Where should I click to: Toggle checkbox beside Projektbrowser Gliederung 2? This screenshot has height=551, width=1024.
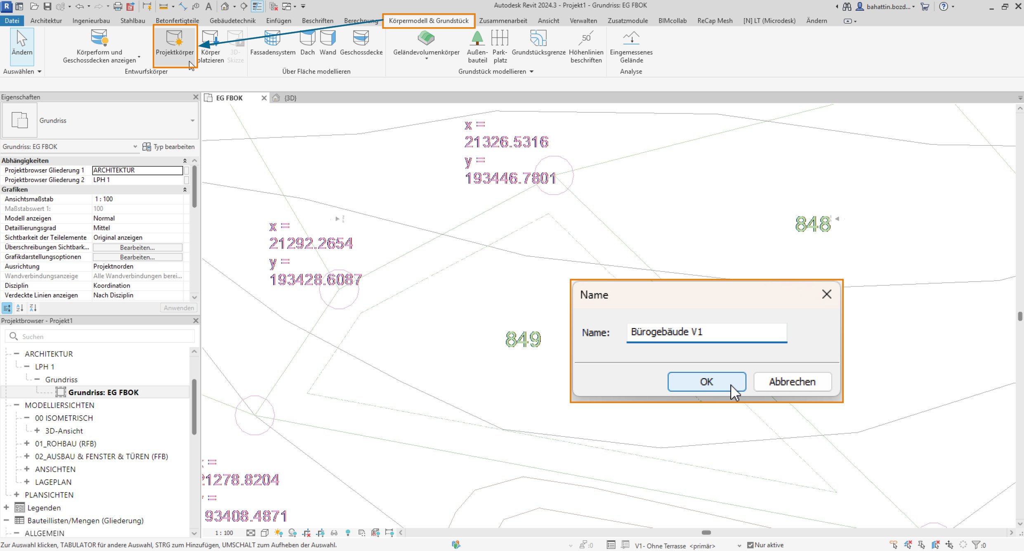[x=186, y=180]
